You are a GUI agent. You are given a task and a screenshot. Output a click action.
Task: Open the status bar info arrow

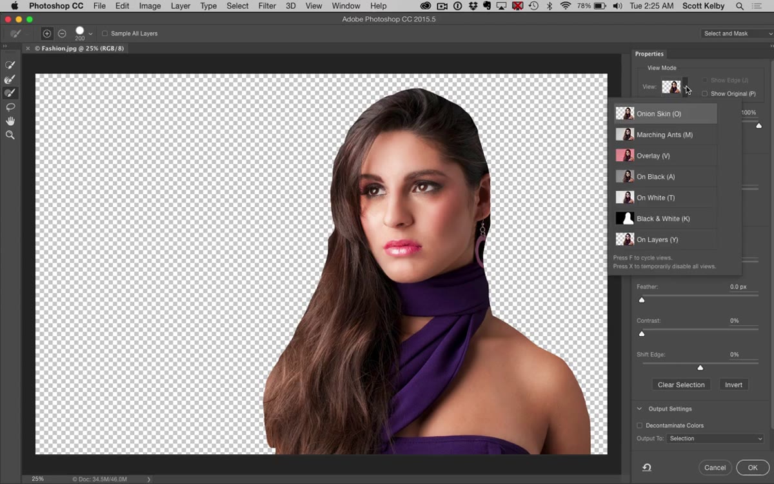tap(149, 479)
